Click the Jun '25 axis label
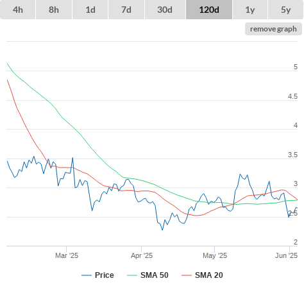 click(x=286, y=255)
